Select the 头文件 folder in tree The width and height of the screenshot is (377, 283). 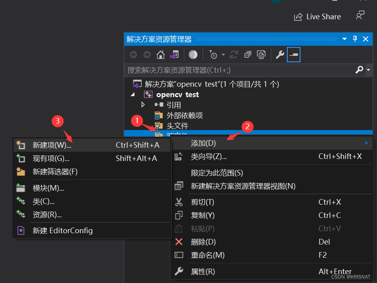click(177, 126)
